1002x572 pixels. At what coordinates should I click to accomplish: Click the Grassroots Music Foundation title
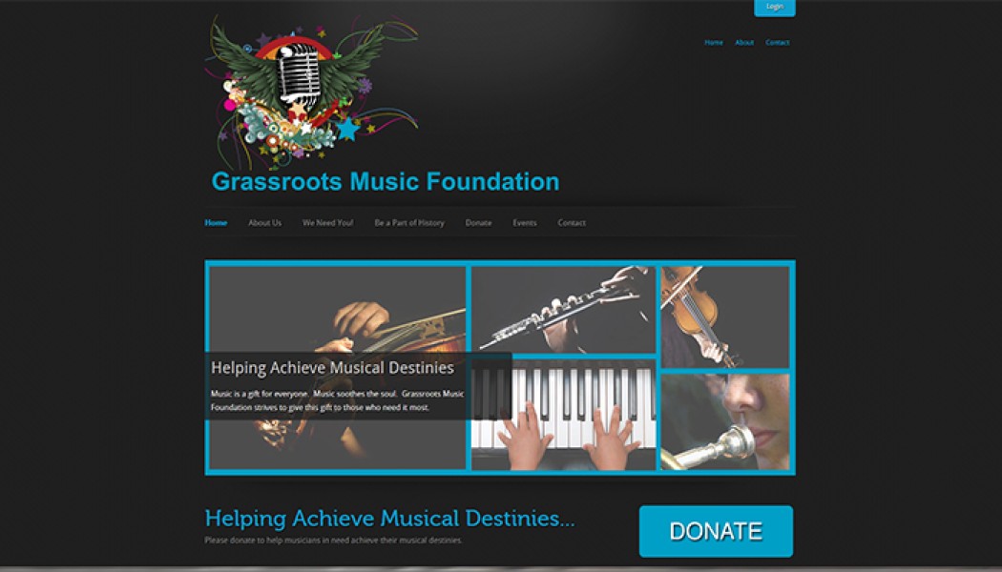tap(386, 181)
